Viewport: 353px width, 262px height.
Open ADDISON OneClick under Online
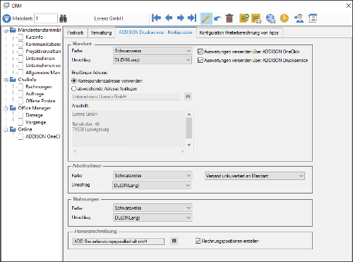[43, 136]
